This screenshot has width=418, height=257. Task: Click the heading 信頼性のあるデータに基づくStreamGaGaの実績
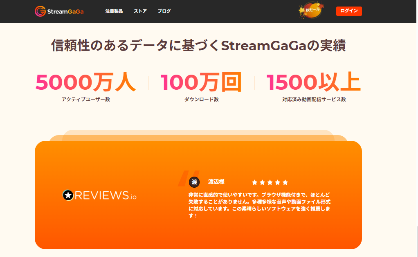pyautogui.click(x=198, y=45)
